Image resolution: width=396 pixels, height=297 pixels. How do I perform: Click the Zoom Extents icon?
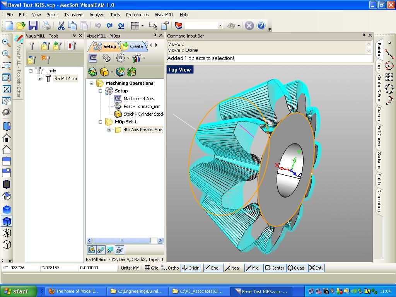click(x=6, y=89)
